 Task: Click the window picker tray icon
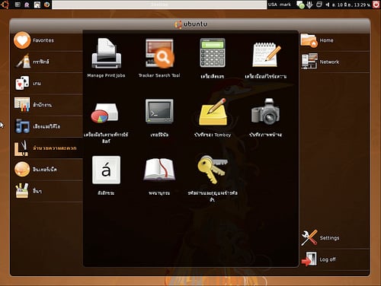319,5
